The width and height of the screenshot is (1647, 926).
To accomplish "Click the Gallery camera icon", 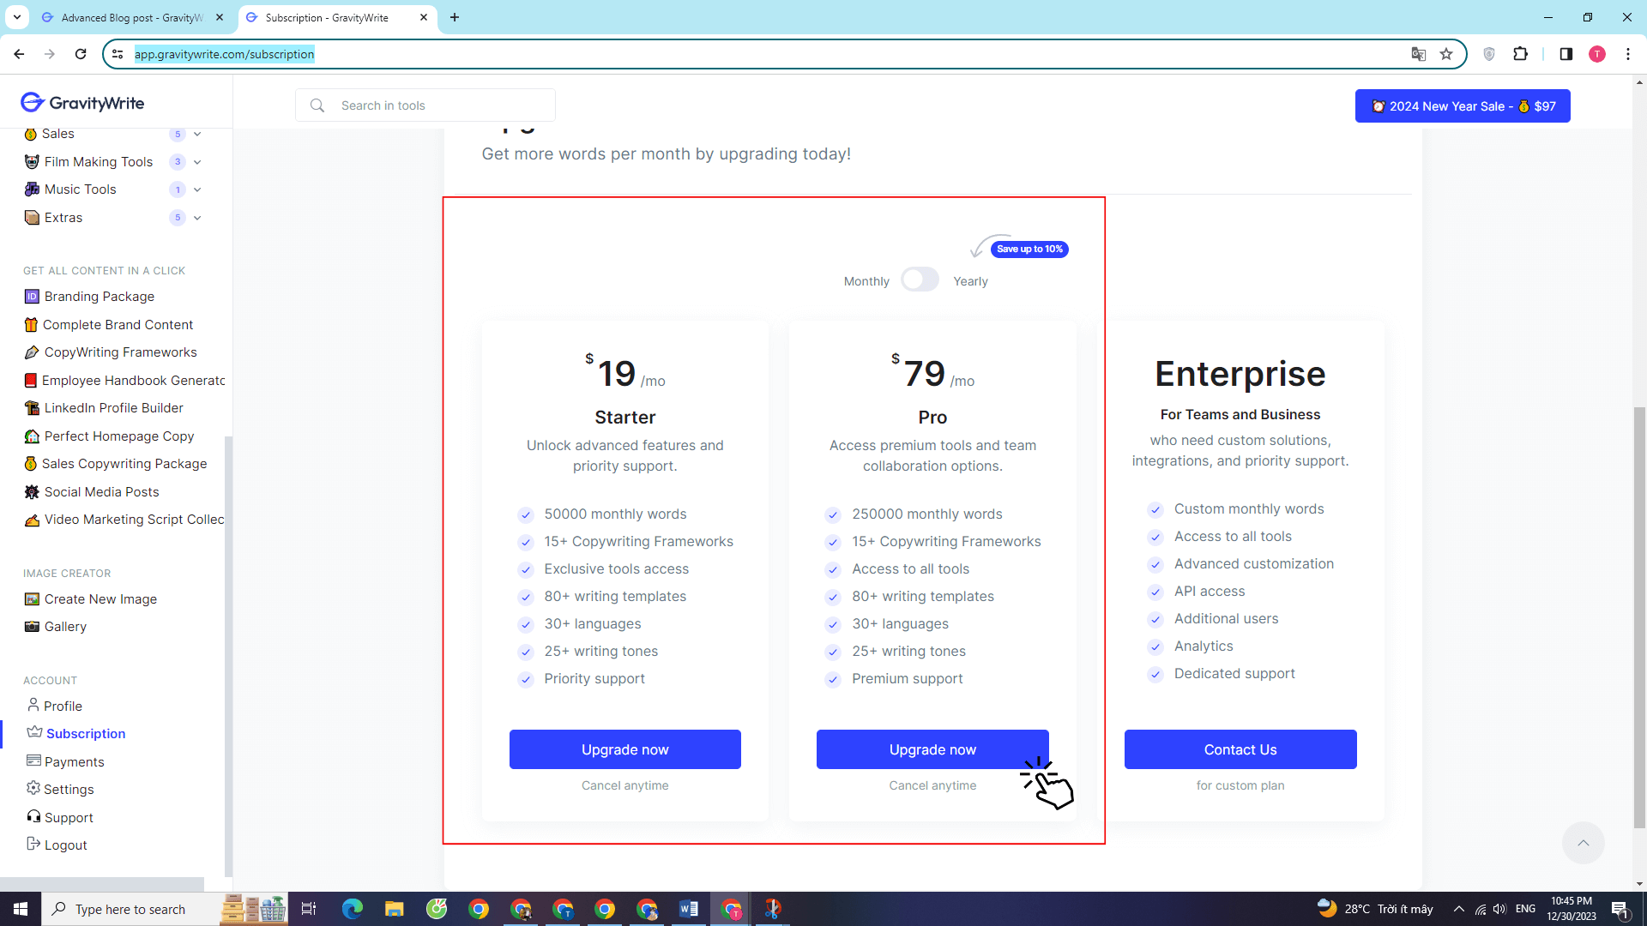I will (x=32, y=627).
